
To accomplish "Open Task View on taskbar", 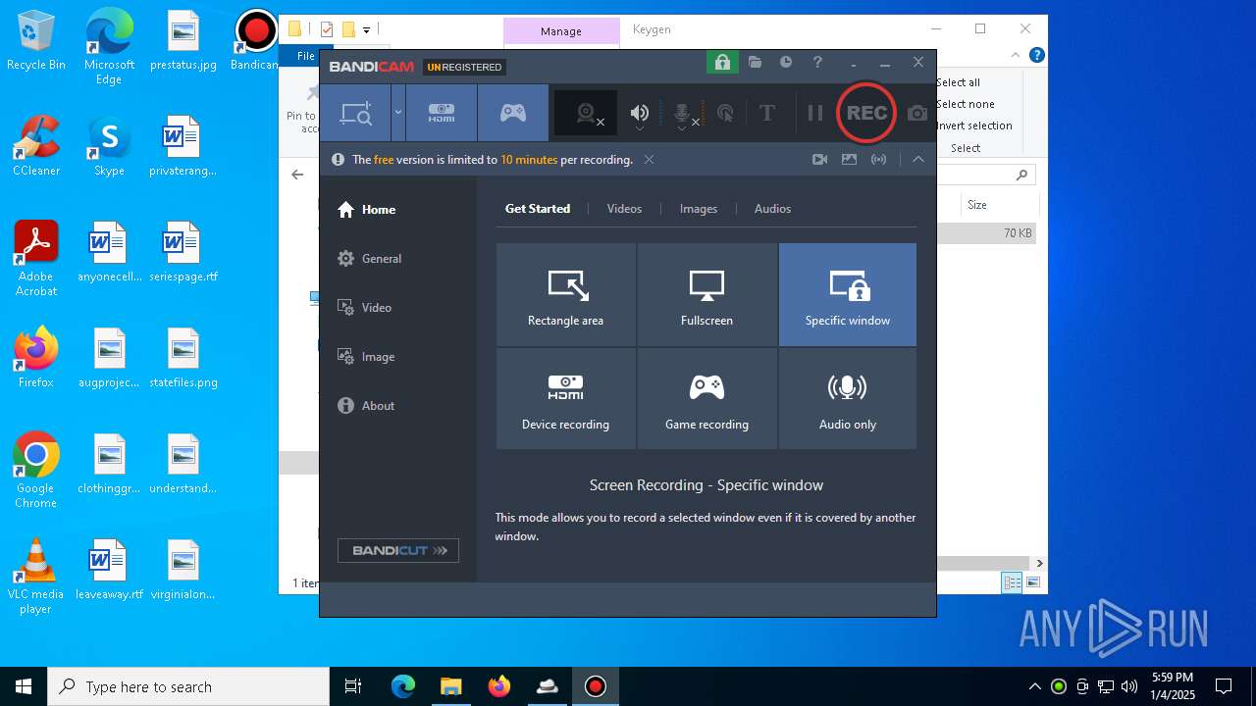I will (353, 686).
